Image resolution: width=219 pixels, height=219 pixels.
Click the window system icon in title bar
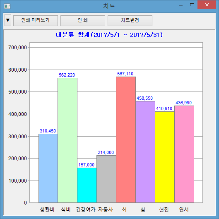7,6
